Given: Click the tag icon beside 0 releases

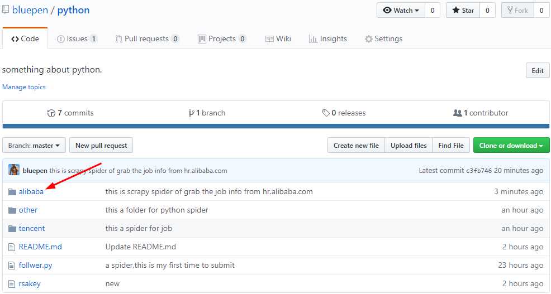Looking at the screenshot, I should click(x=326, y=113).
